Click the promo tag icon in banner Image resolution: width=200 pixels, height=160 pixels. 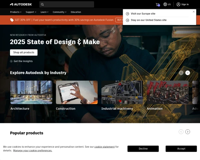[x=12, y=20]
